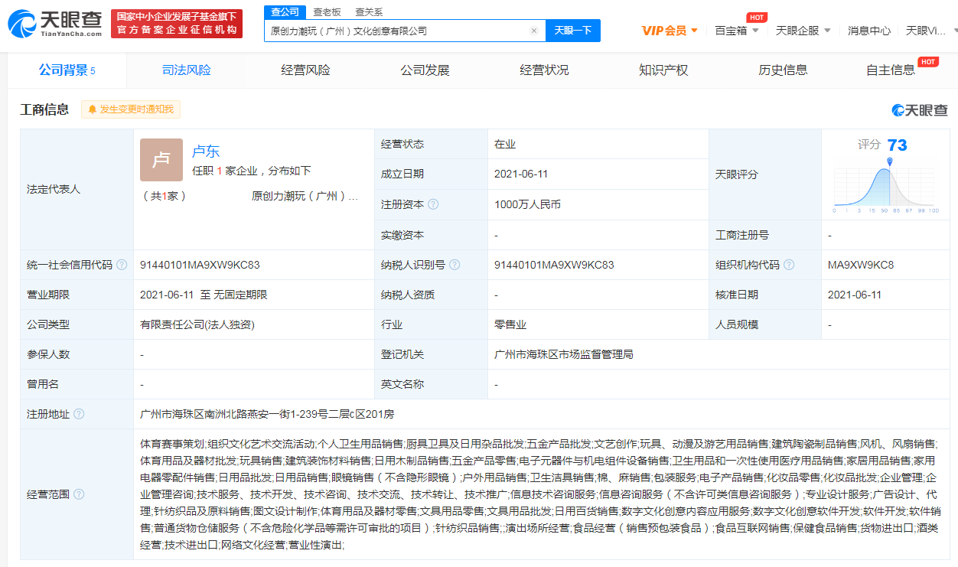Click the 天眼一下 search button
The image size is (958, 567).
point(572,30)
